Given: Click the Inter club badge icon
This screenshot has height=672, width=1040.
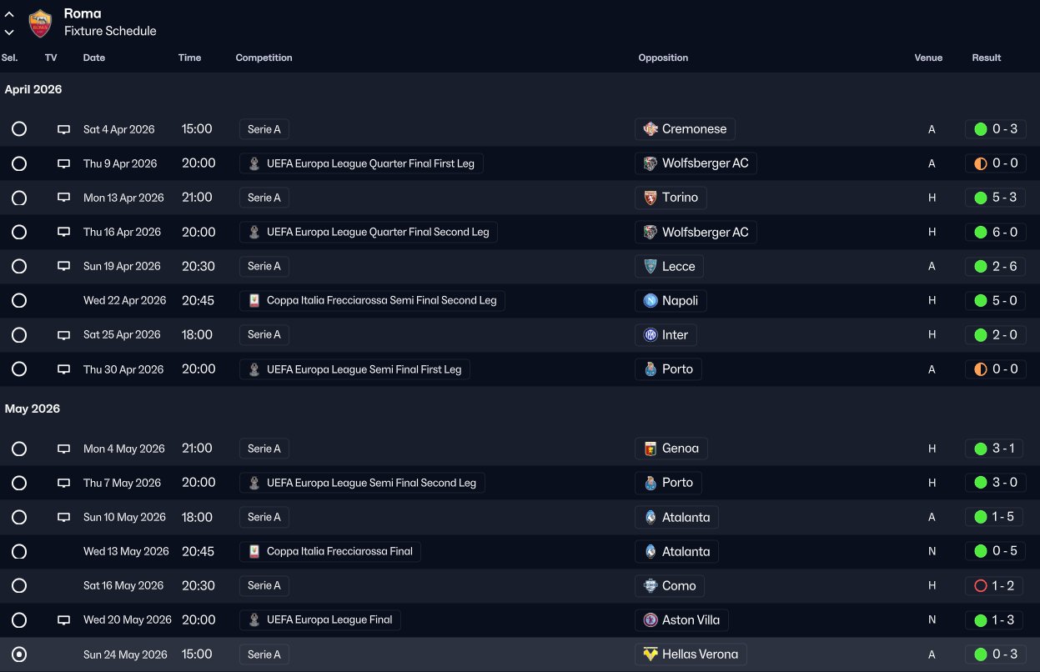Looking at the screenshot, I should coord(651,334).
